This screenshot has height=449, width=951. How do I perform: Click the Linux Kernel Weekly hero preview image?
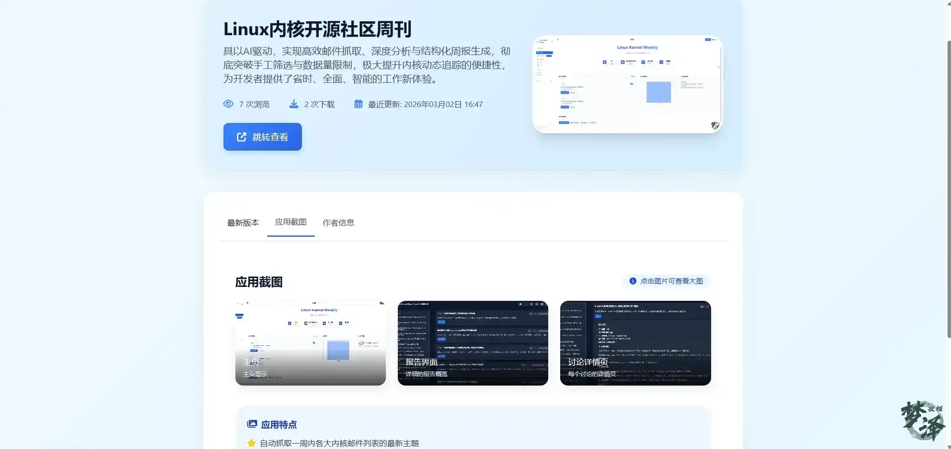(627, 83)
